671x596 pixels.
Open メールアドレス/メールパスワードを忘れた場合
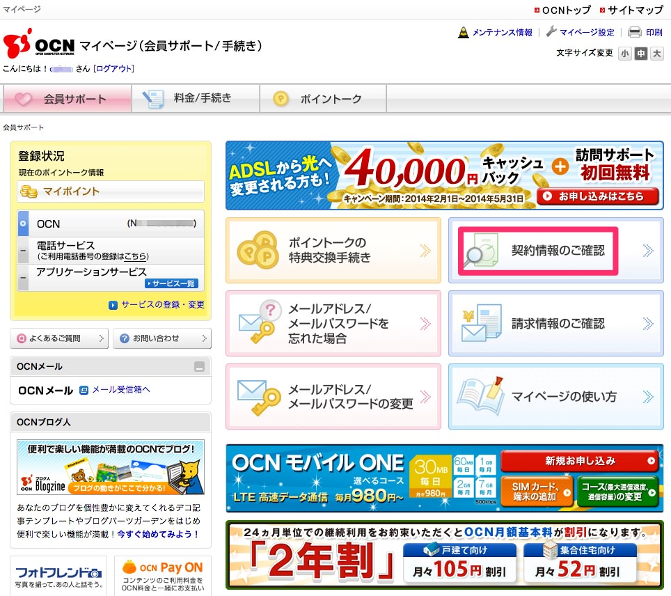(x=333, y=323)
